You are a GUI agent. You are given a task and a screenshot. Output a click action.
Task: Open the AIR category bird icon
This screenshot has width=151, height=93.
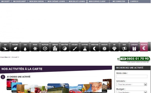pos(5,47)
